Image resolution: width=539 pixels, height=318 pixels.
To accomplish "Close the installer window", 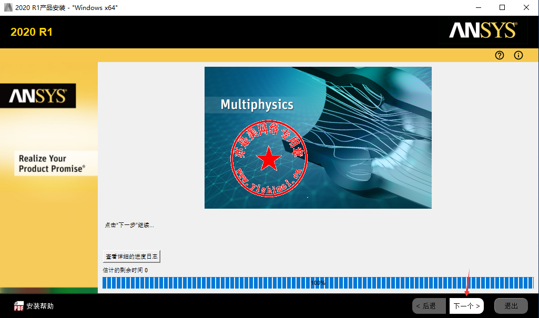I will pyautogui.click(x=526, y=7).
